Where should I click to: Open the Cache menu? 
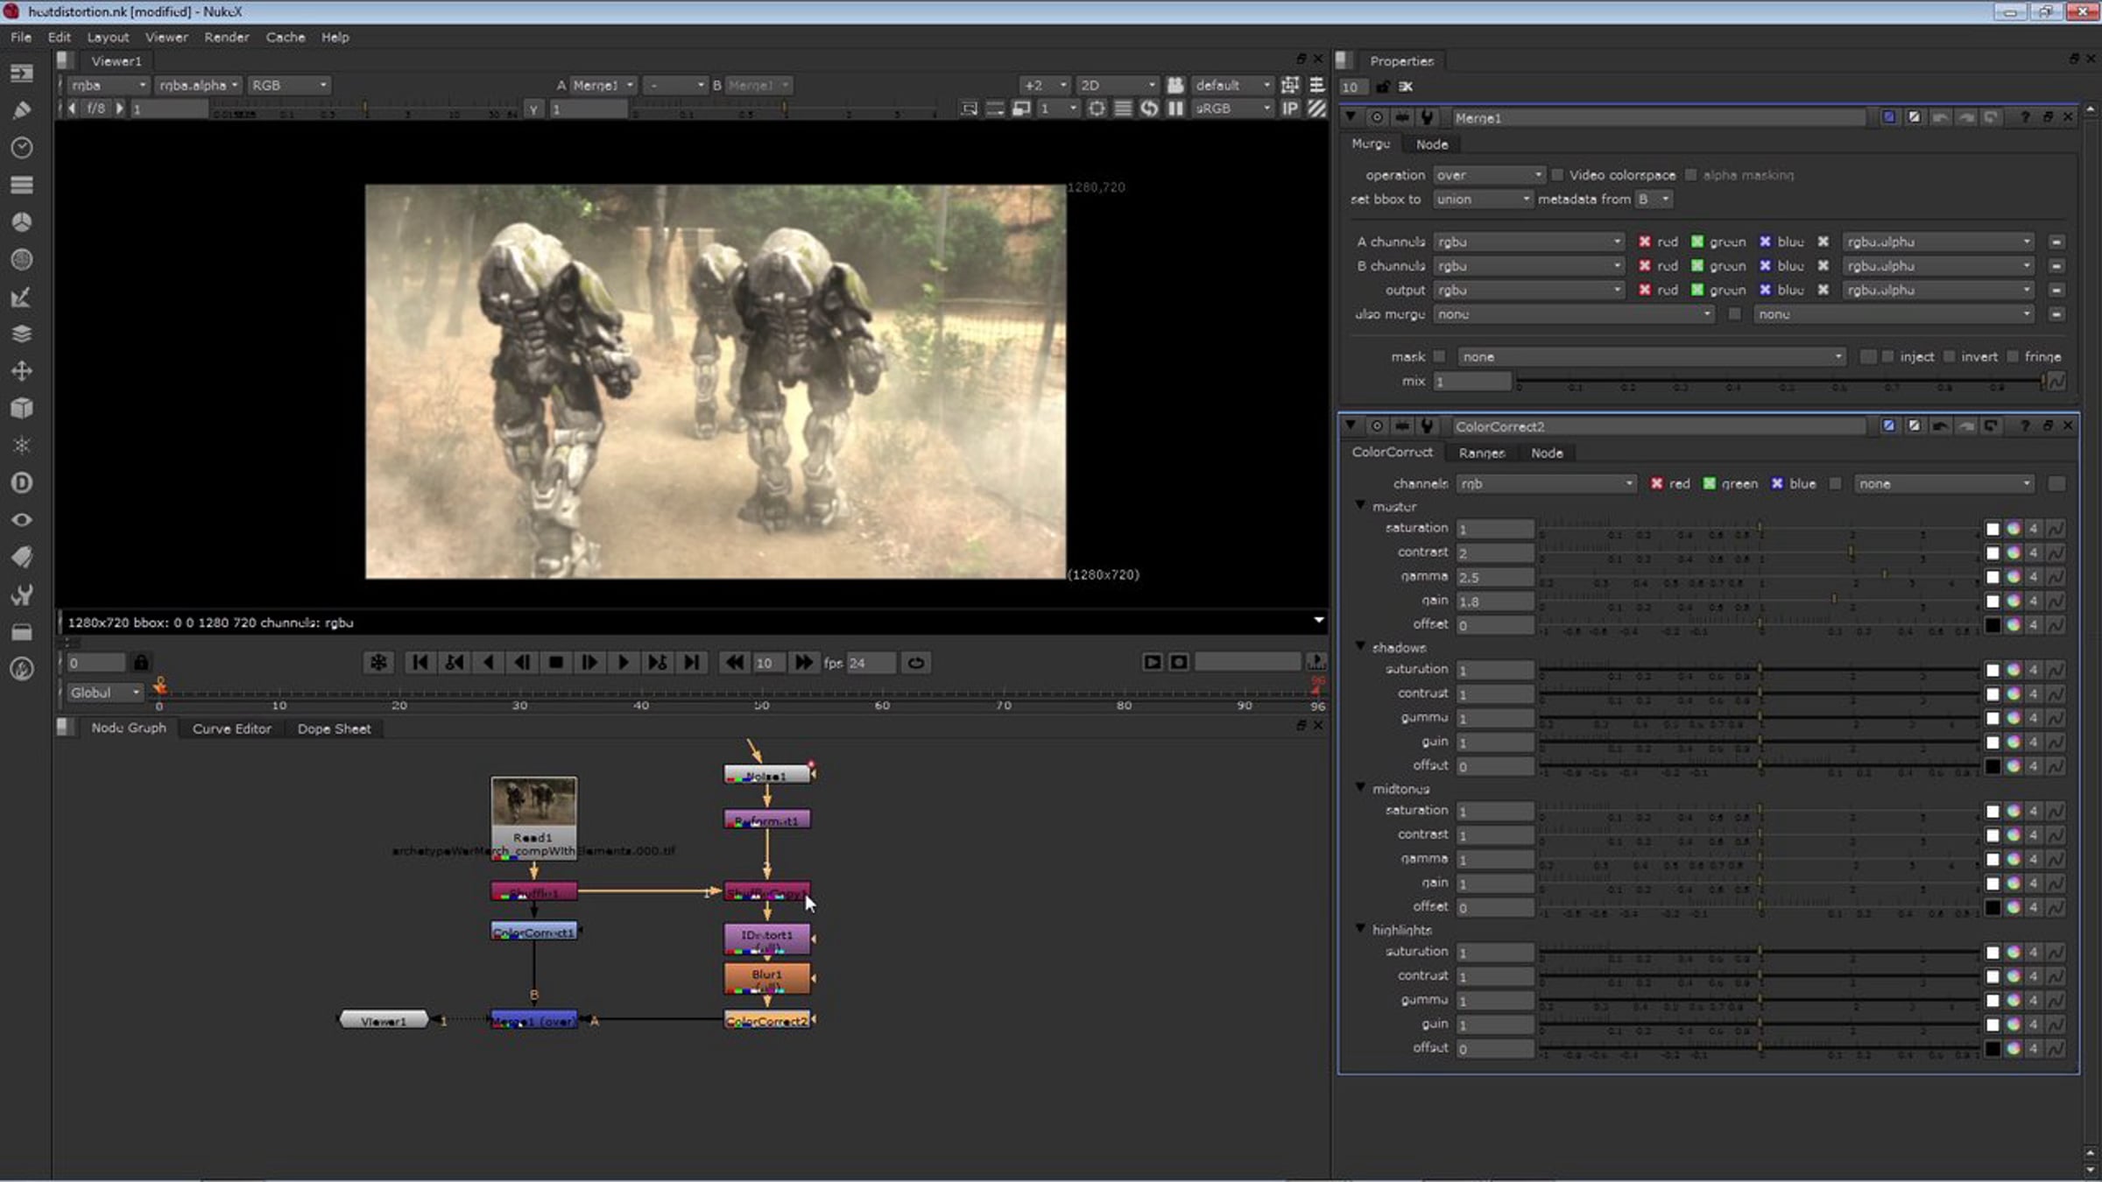[286, 37]
